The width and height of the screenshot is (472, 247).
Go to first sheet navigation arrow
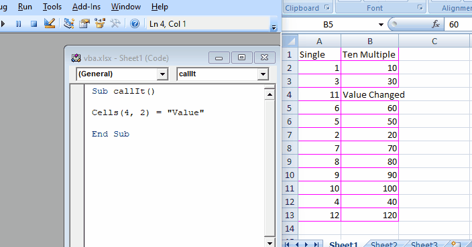pos(288,244)
